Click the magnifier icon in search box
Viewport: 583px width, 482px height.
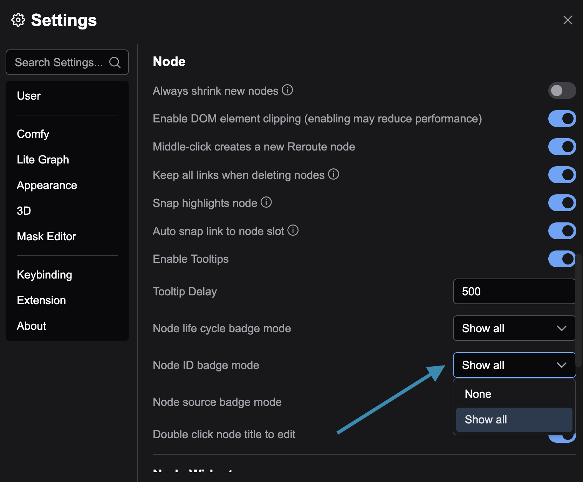115,62
